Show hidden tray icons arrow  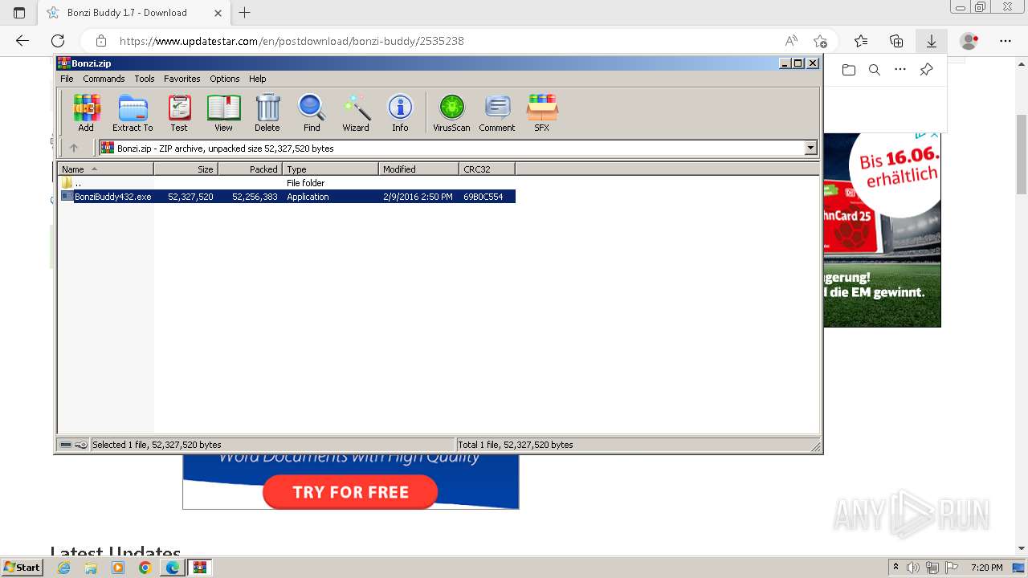click(895, 568)
